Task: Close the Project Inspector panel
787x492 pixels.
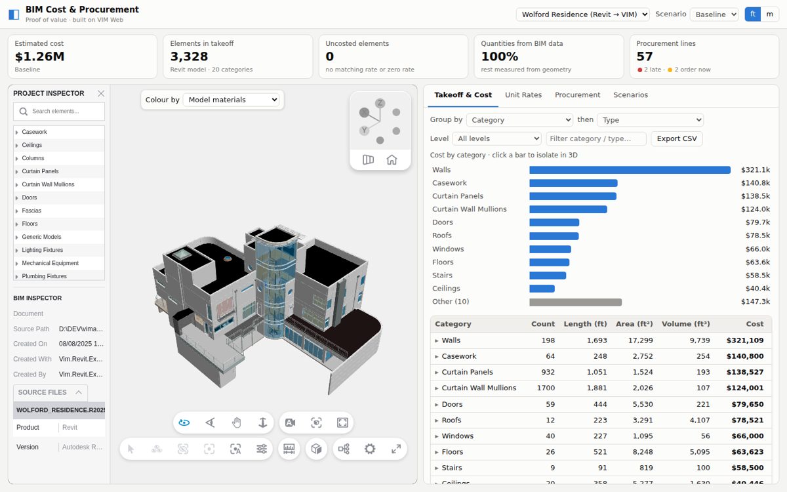Action: [x=101, y=94]
